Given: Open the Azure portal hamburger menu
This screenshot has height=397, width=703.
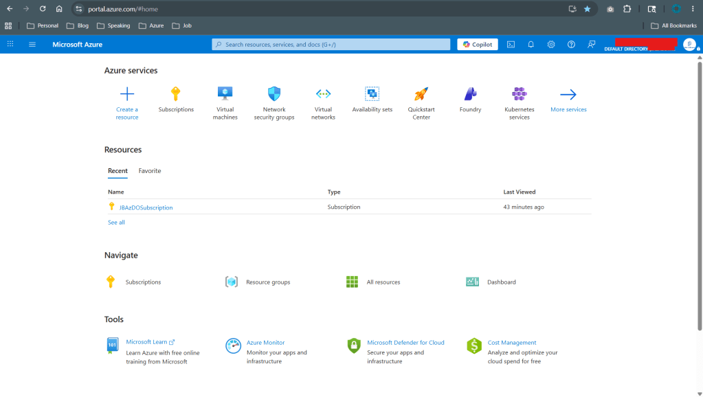Looking at the screenshot, I should click(x=32, y=45).
